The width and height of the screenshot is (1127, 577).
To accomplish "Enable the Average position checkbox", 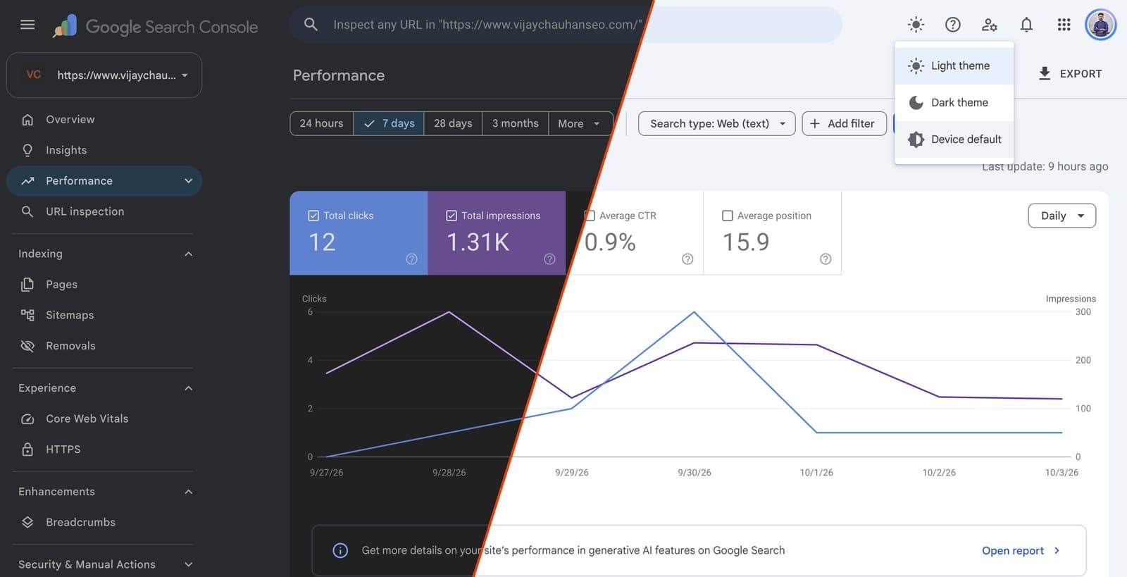I will click(728, 216).
